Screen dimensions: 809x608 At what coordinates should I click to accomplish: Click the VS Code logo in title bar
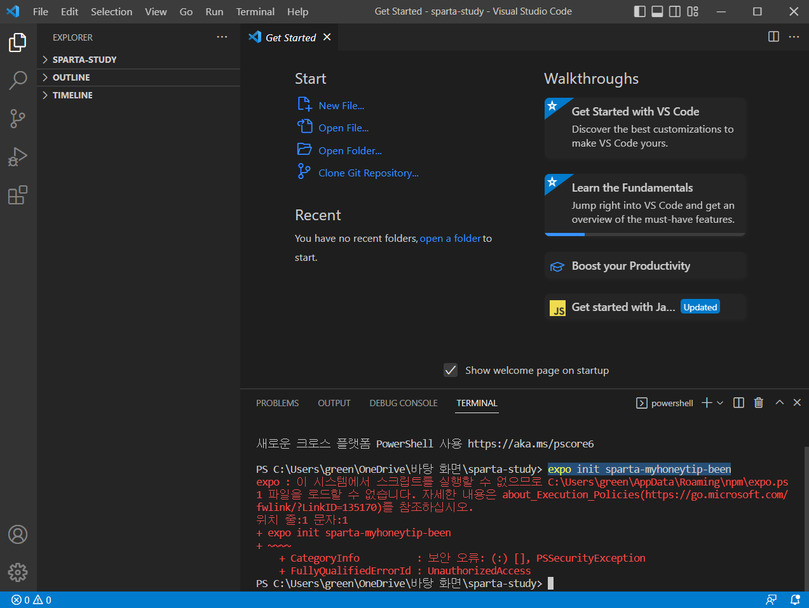[13, 11]
